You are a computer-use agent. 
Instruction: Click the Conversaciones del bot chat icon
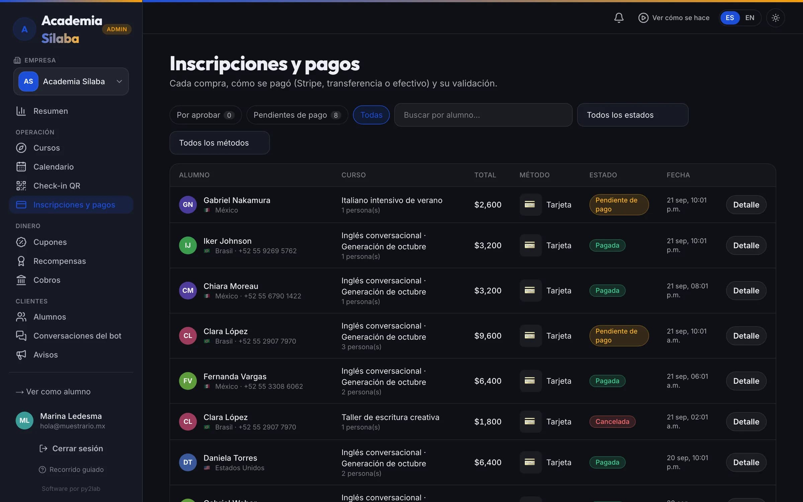click(x=21, y=336)
